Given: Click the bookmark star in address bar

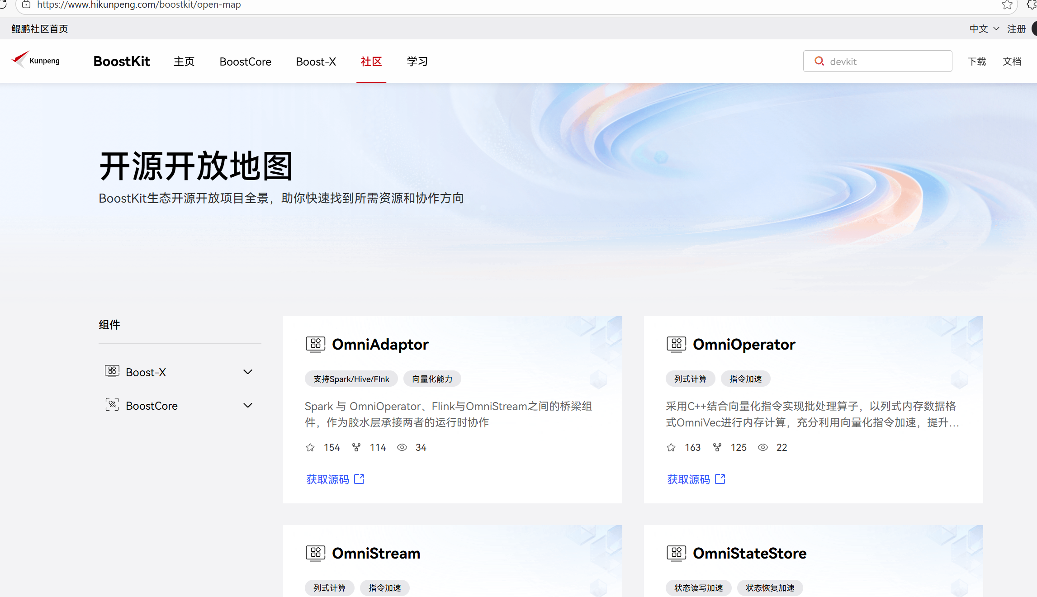Looking at the screenshot, I should click(x=1007, y=5).
